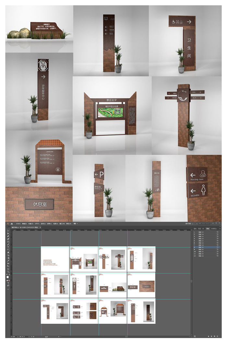Select artboard row 4 in panel

coord(207,238)
